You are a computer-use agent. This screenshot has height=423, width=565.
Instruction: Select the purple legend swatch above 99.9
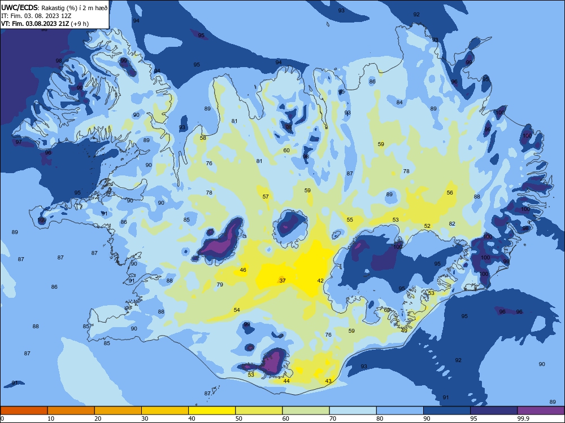point(541,411)
